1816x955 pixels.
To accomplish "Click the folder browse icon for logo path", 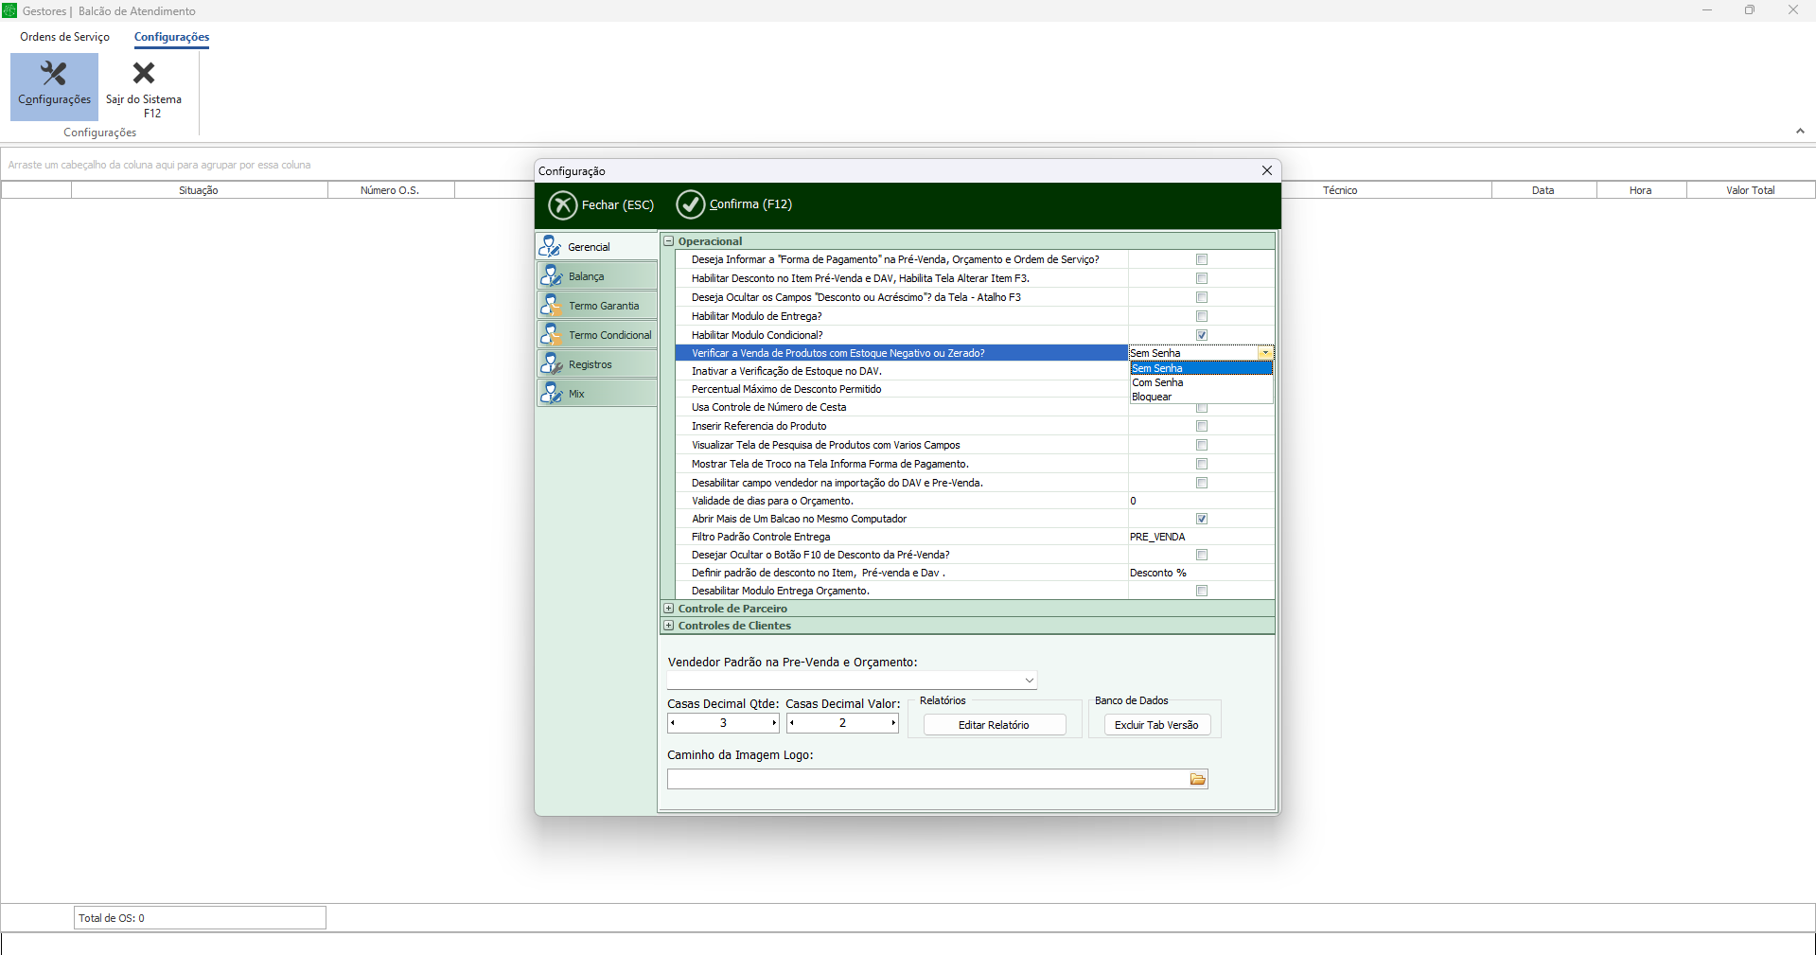I will 1198,779.
